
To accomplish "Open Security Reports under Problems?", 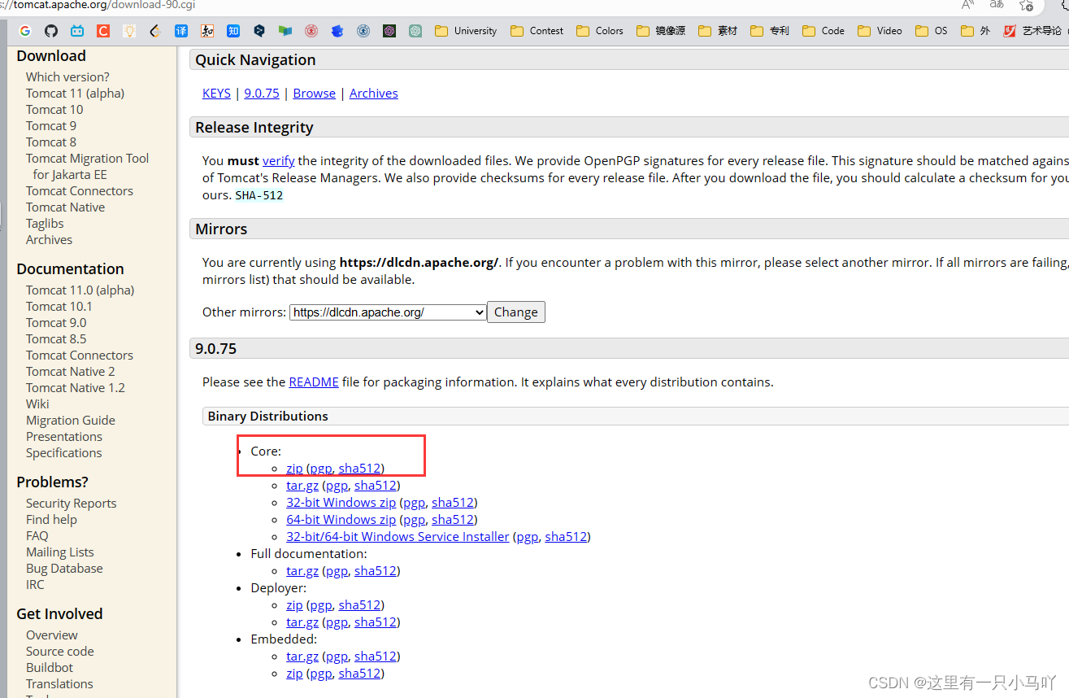I will [x=72, y=504].
